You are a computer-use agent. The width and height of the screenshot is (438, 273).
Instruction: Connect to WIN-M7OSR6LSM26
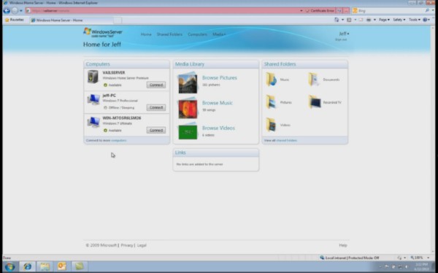[156, 130]
